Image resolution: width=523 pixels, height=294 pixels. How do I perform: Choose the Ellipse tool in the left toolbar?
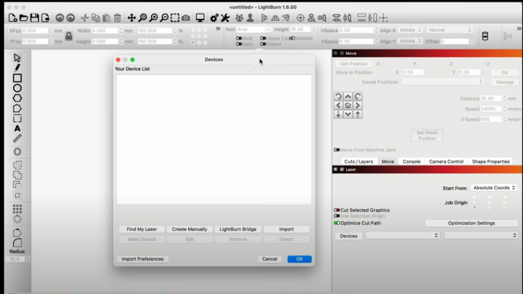click(x=17, y=88)
